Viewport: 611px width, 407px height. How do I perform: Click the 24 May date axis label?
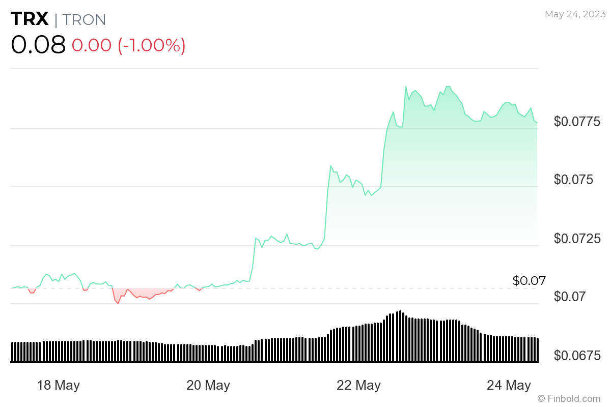click(x=509, y=385)
